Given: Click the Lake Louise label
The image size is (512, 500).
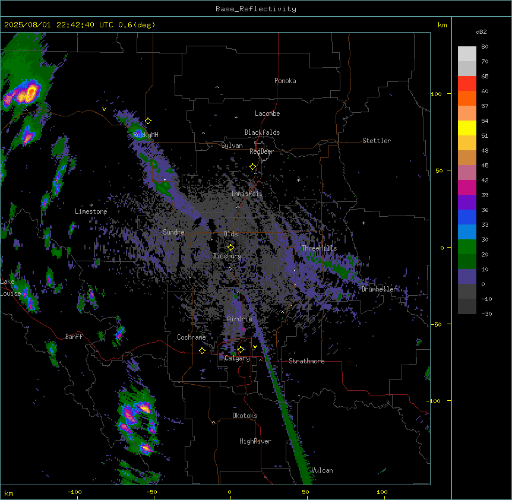Looking at the screenshot, I should tap(10, 287).
